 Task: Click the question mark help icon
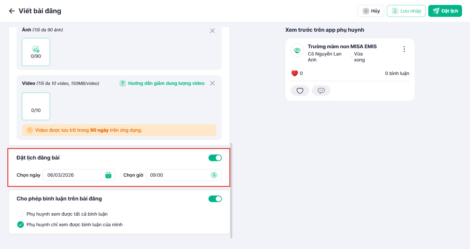(x=123, y=83)
